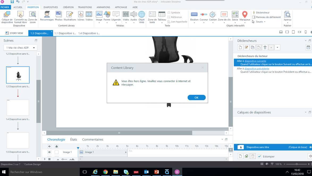312x176 pixels.
Task: Expand Image 1 timeline bar arrow
Action: (126, 152)
